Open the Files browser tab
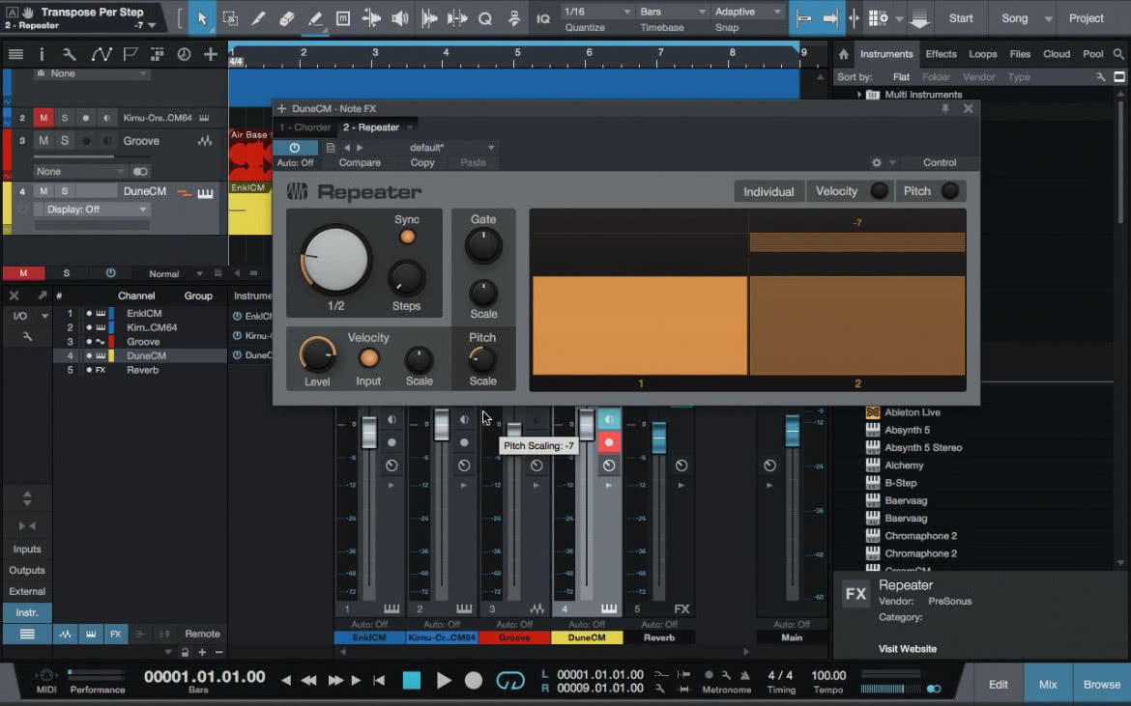Image resolution: width=1131 pixels, height=706 pixels. click(1020, 54)
